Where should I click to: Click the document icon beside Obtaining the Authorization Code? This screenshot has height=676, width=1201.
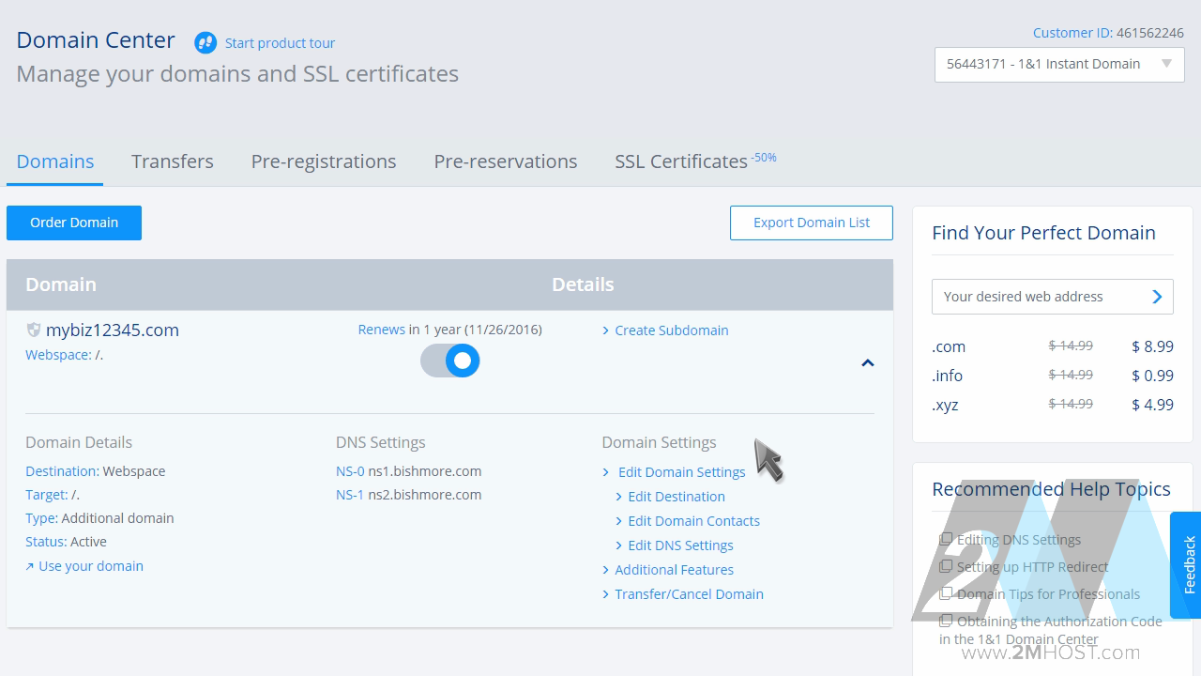(946, 621)
